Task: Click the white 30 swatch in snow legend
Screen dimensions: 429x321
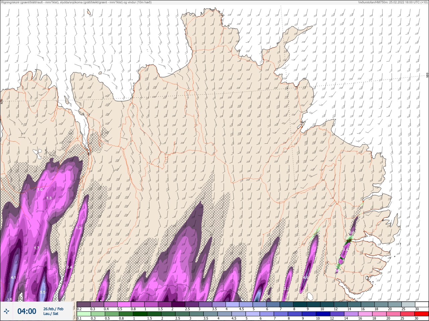Action: (422, 304)
